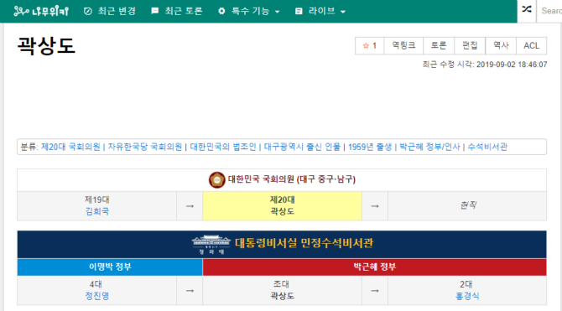Image resolution: width=562 pixels, height=311 pixels.
Task: Click the National Assembly emblem icon
Action: pyautogui.click(x=217, y=180)
